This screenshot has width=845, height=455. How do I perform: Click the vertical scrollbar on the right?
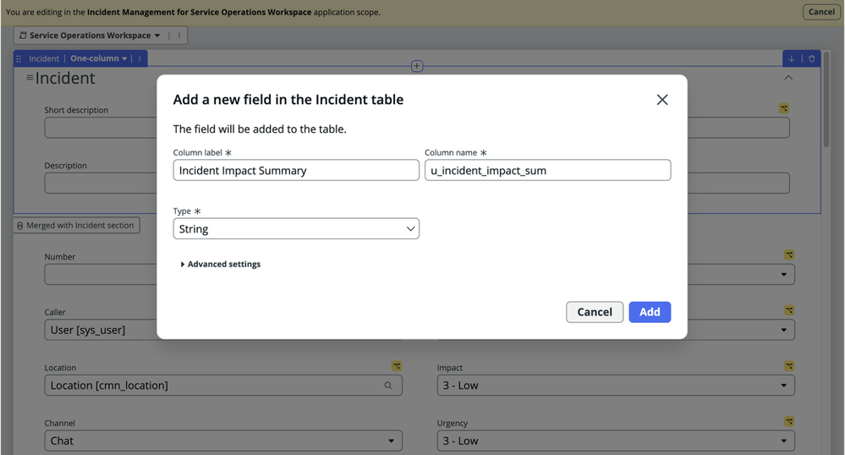tap(826, 100)
